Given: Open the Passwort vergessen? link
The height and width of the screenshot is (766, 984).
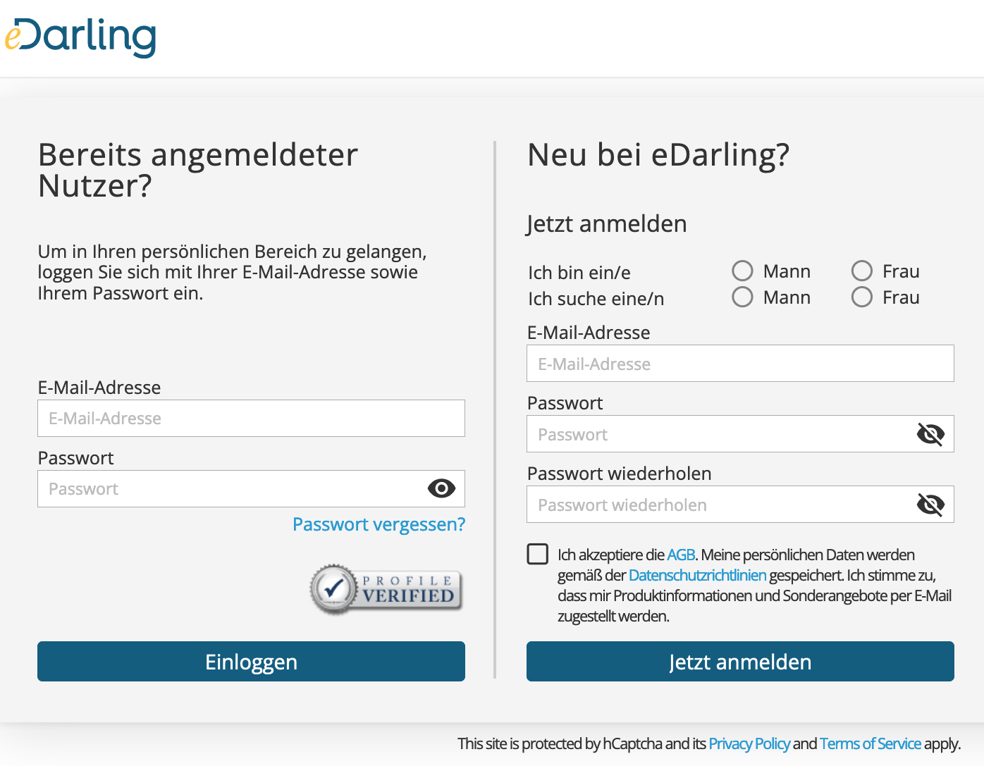Looking at the screenshot, I should point(379,524).
